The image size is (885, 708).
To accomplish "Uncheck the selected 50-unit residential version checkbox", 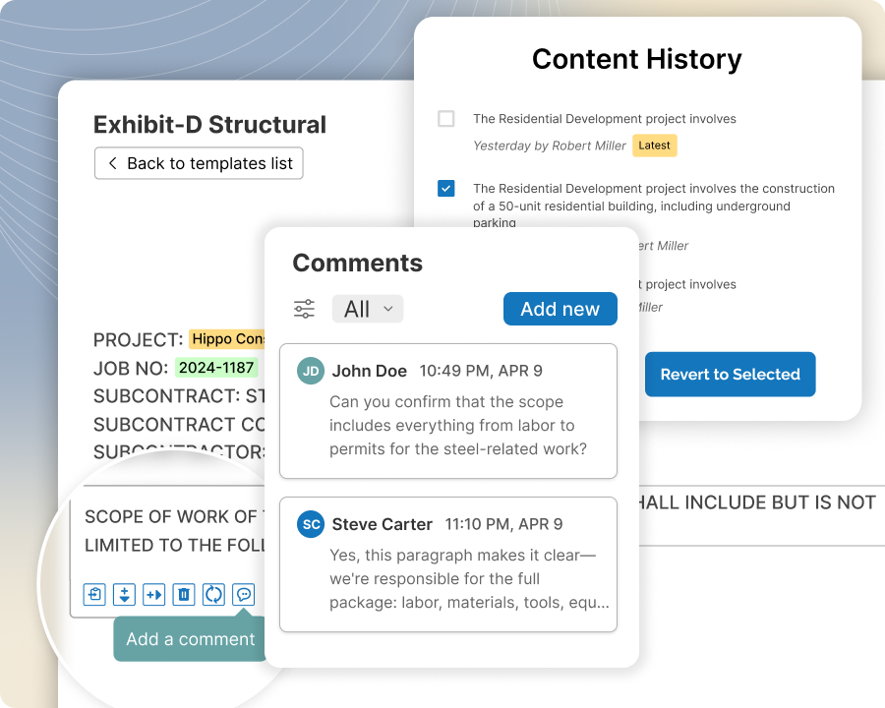I will pyautogui.click(x=445, y=188).
